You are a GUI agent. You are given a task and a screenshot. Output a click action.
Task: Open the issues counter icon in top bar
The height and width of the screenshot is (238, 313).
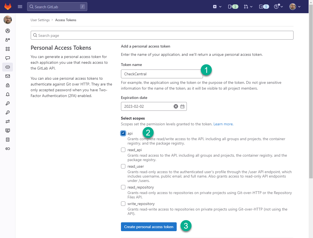233,7
